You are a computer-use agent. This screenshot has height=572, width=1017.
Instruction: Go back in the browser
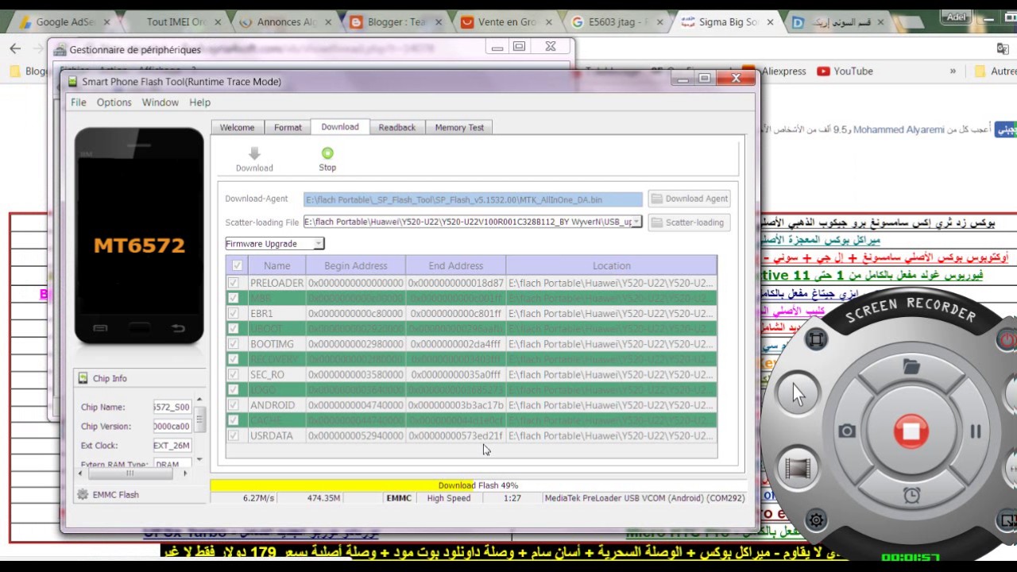[x=15, y=49]
